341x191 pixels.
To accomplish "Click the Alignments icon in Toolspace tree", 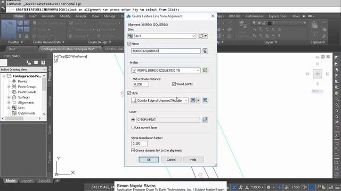I will click(x=14, y=102).
